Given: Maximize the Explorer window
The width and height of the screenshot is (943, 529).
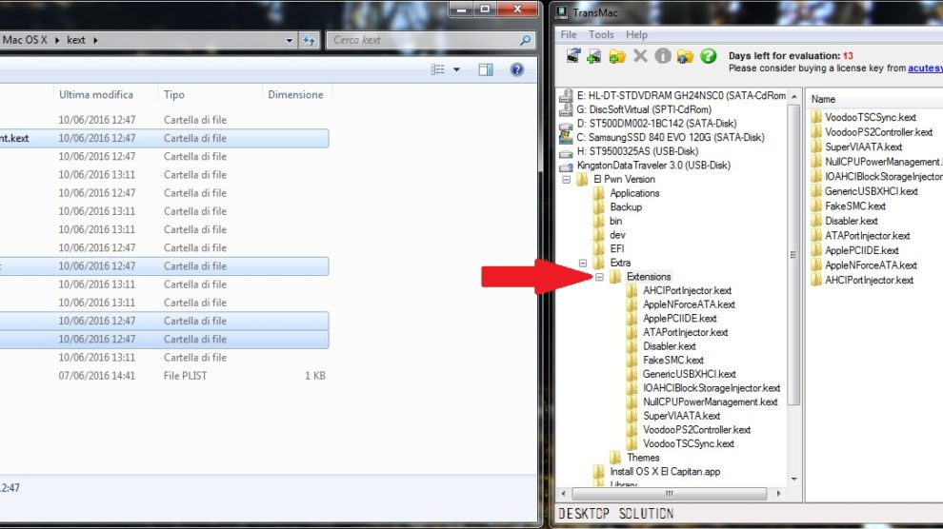Looking at the screenshot, I should coord(485,9).
